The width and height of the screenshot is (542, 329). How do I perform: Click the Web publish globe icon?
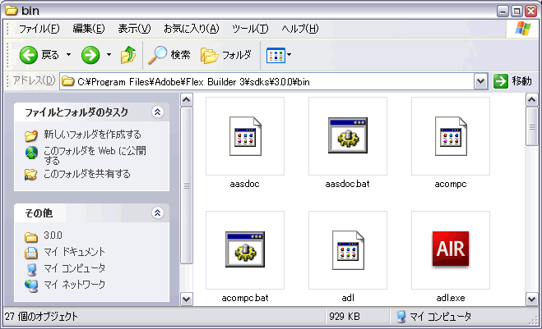coord(31,153)
